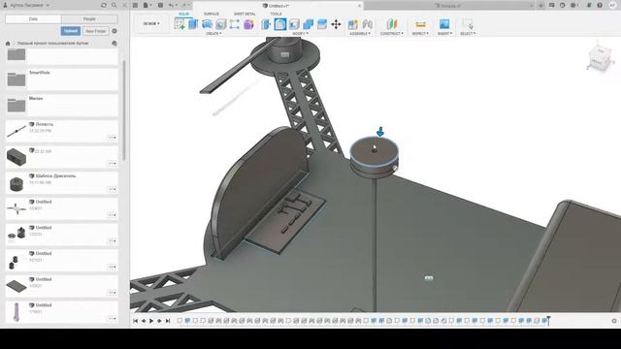Open the Лопасть design thumbnail
Image resolution: width=621 pixels, height=349 pixels.
(16, 131)
